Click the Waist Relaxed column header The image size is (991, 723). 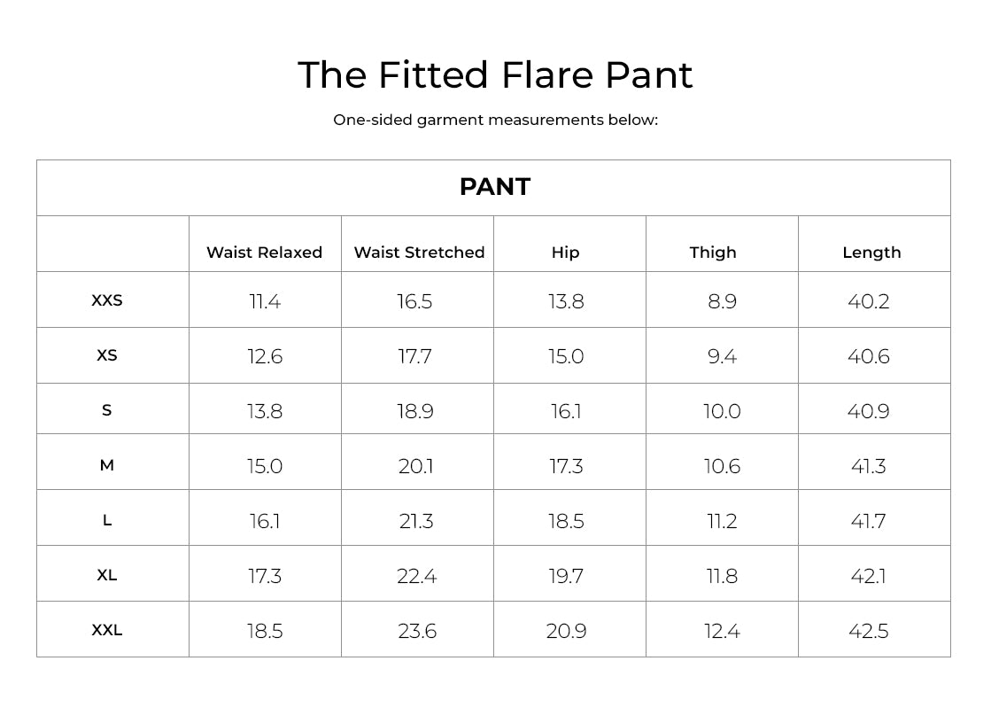264,253
